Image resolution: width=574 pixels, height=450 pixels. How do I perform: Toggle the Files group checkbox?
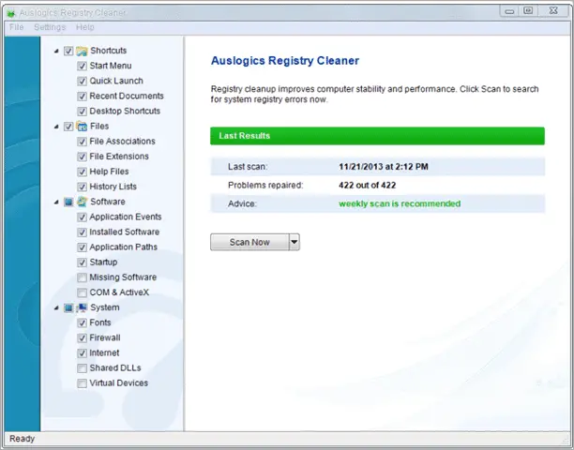click(68, 127)
